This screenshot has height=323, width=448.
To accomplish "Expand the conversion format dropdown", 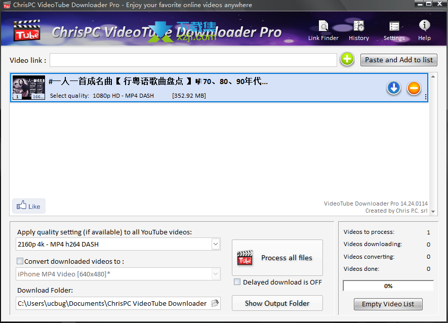I will pyautogui.click(x=216, y=274).
